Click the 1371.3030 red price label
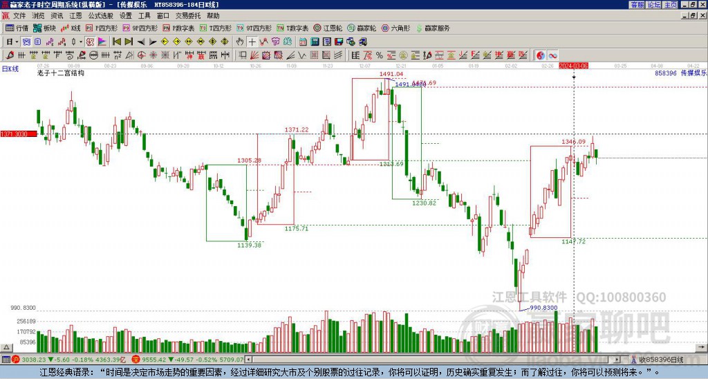 tap(19, 134)
